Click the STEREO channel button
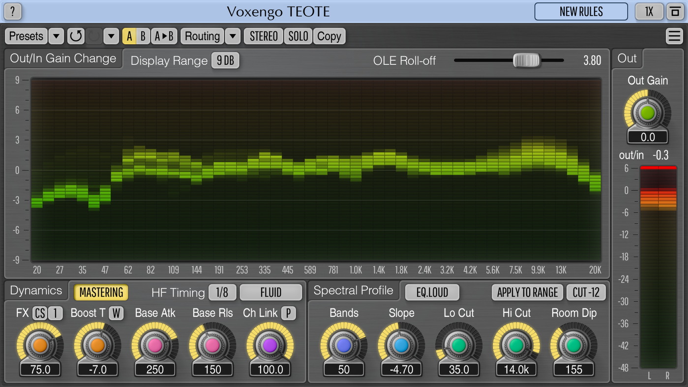The image size is (688, 387). (x=264, y=36)
